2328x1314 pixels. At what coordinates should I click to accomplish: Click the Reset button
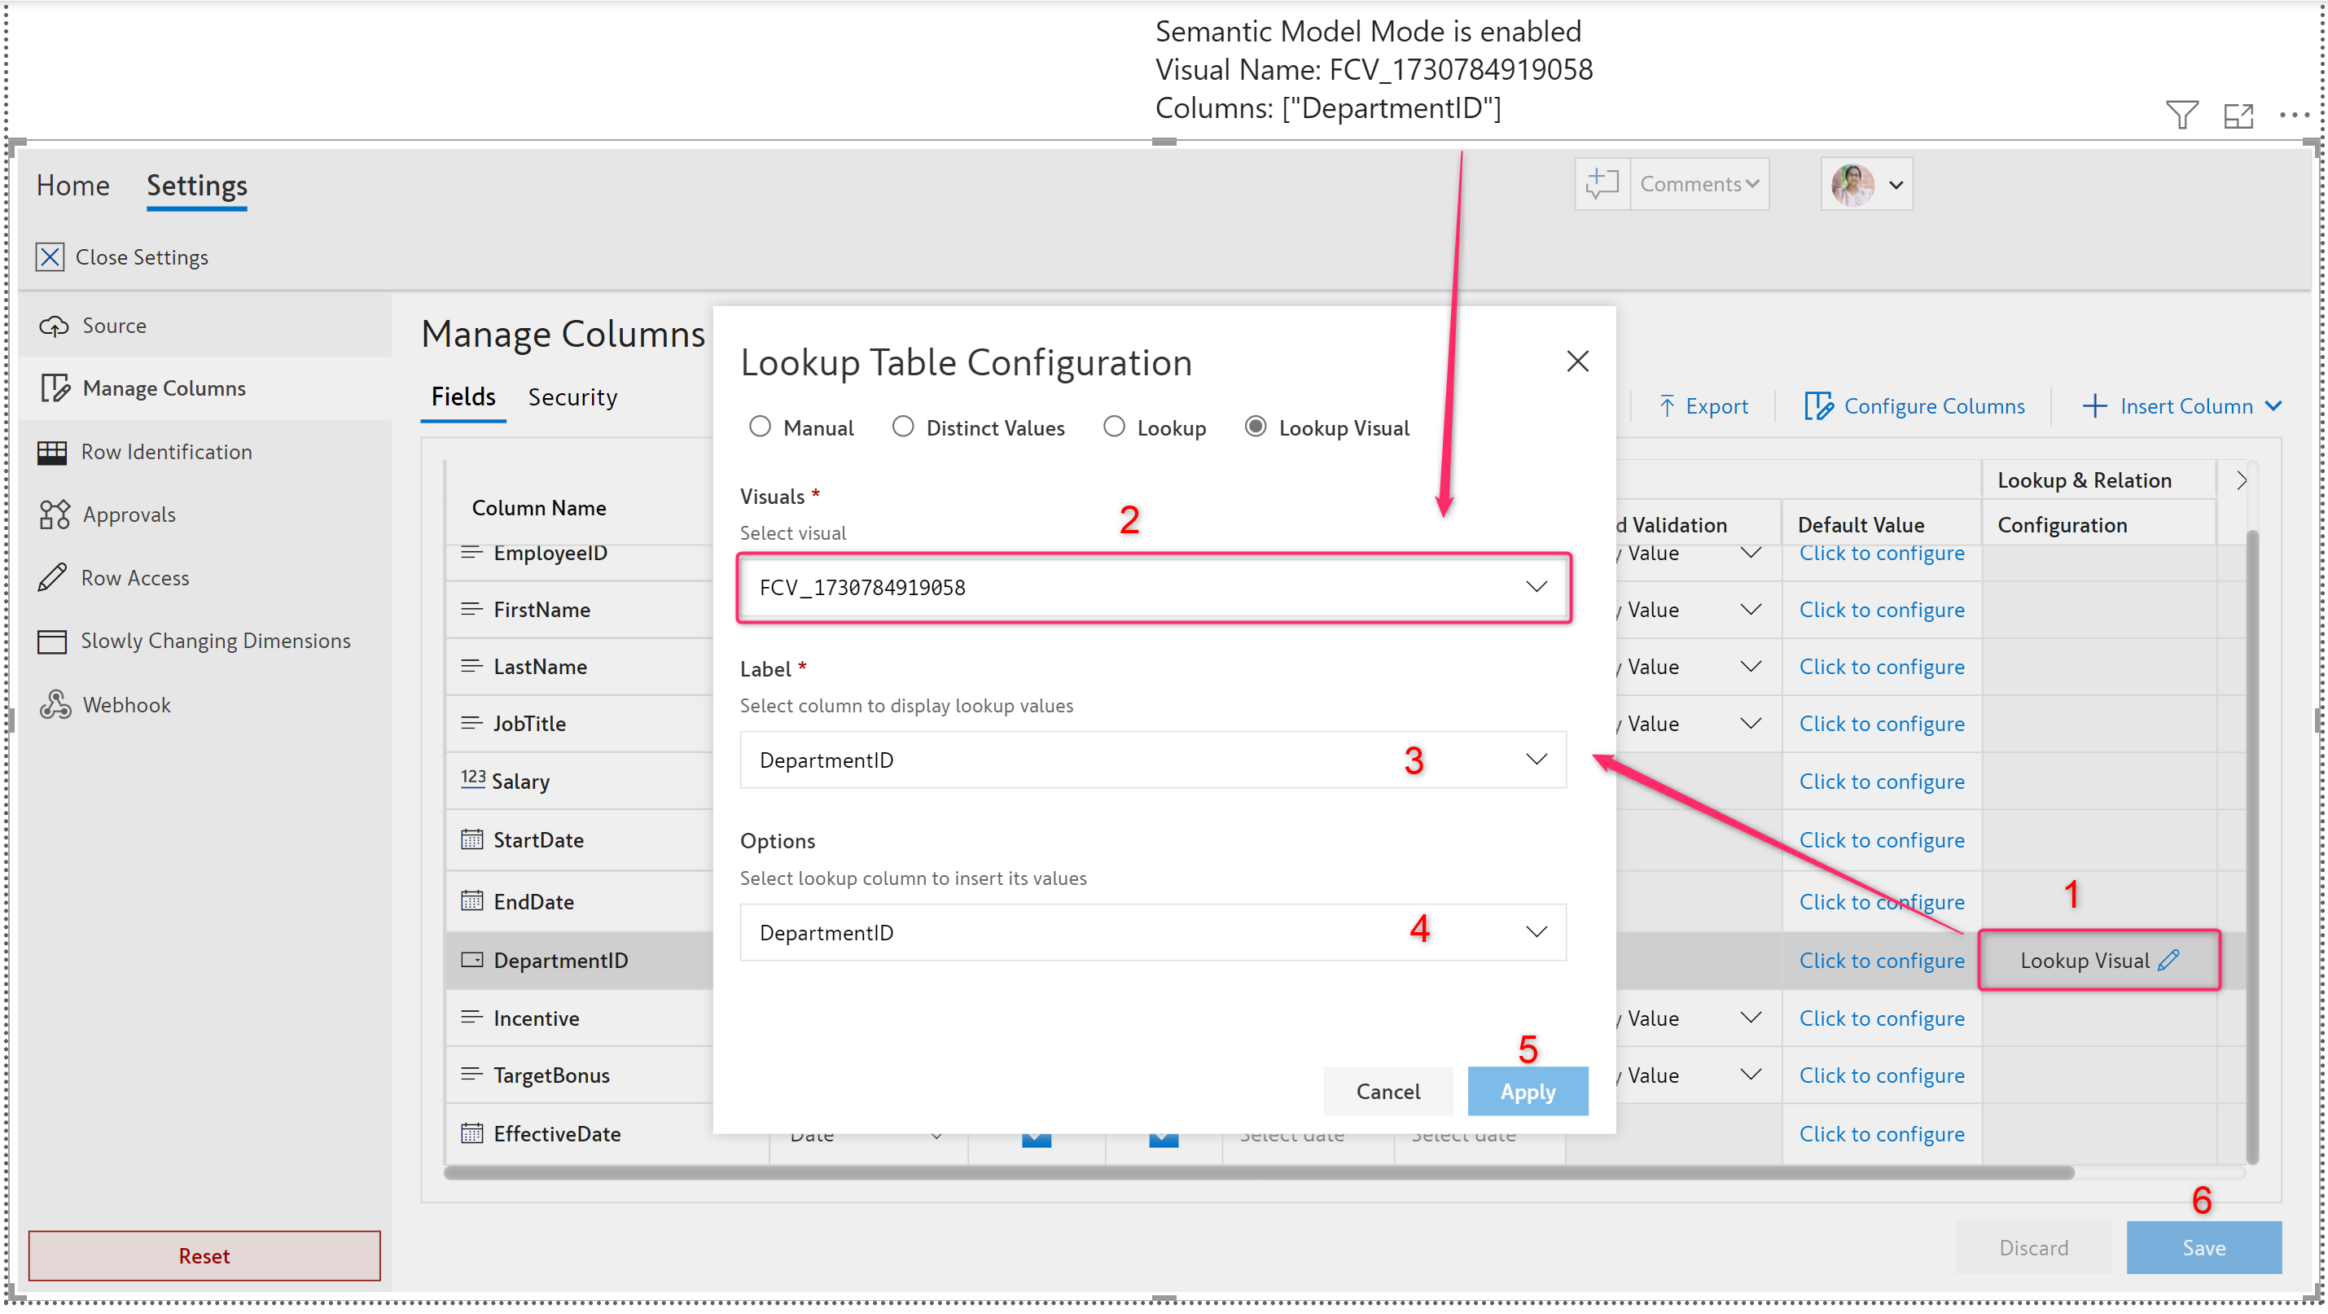coord(204,1255)
